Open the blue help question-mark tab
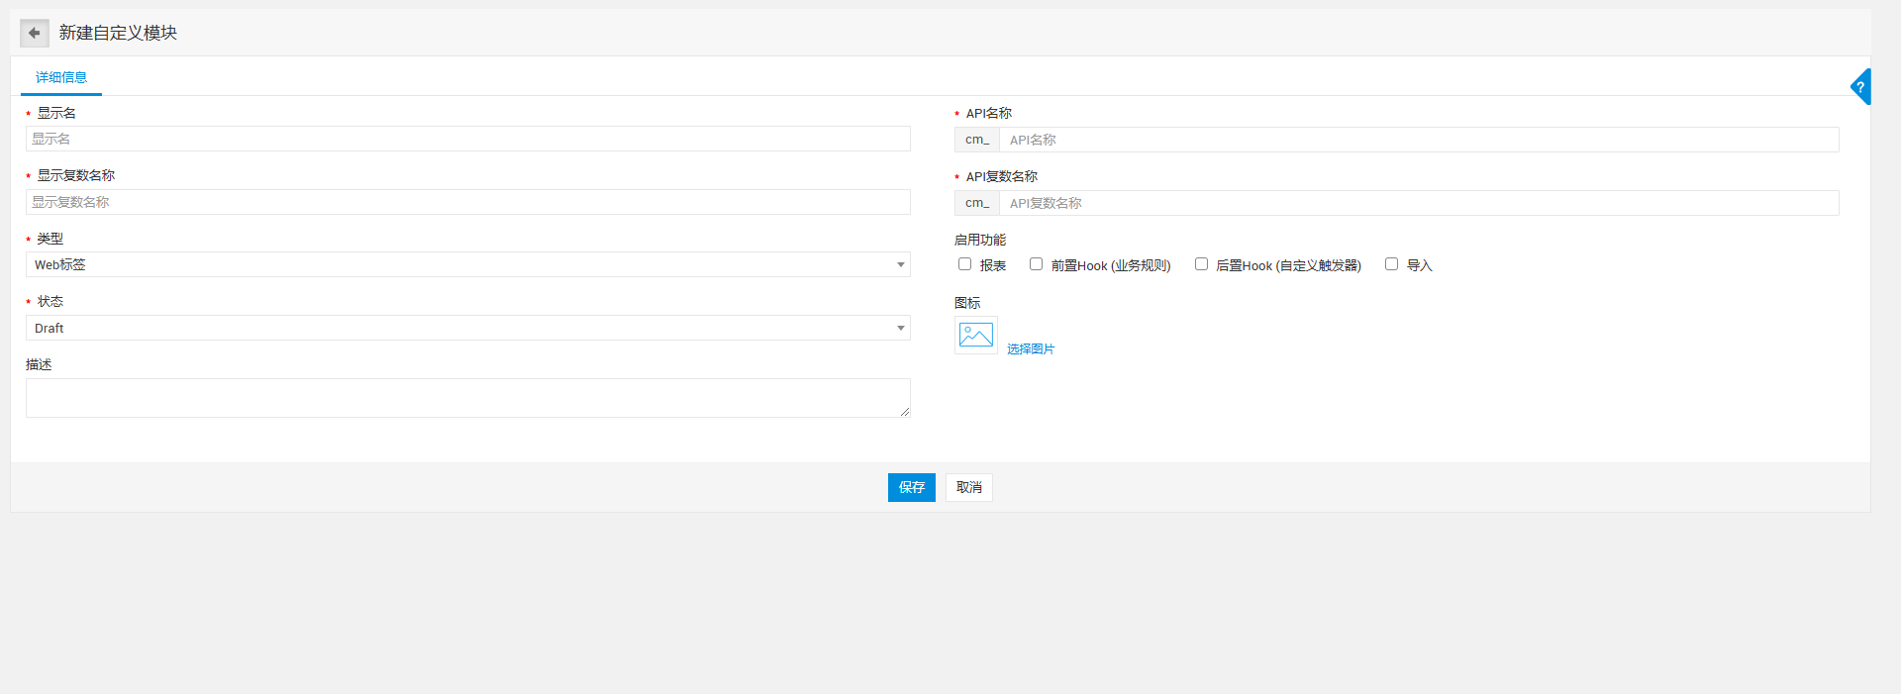Viewport: 1901px width, 694px height. [x=1860, y=87]
